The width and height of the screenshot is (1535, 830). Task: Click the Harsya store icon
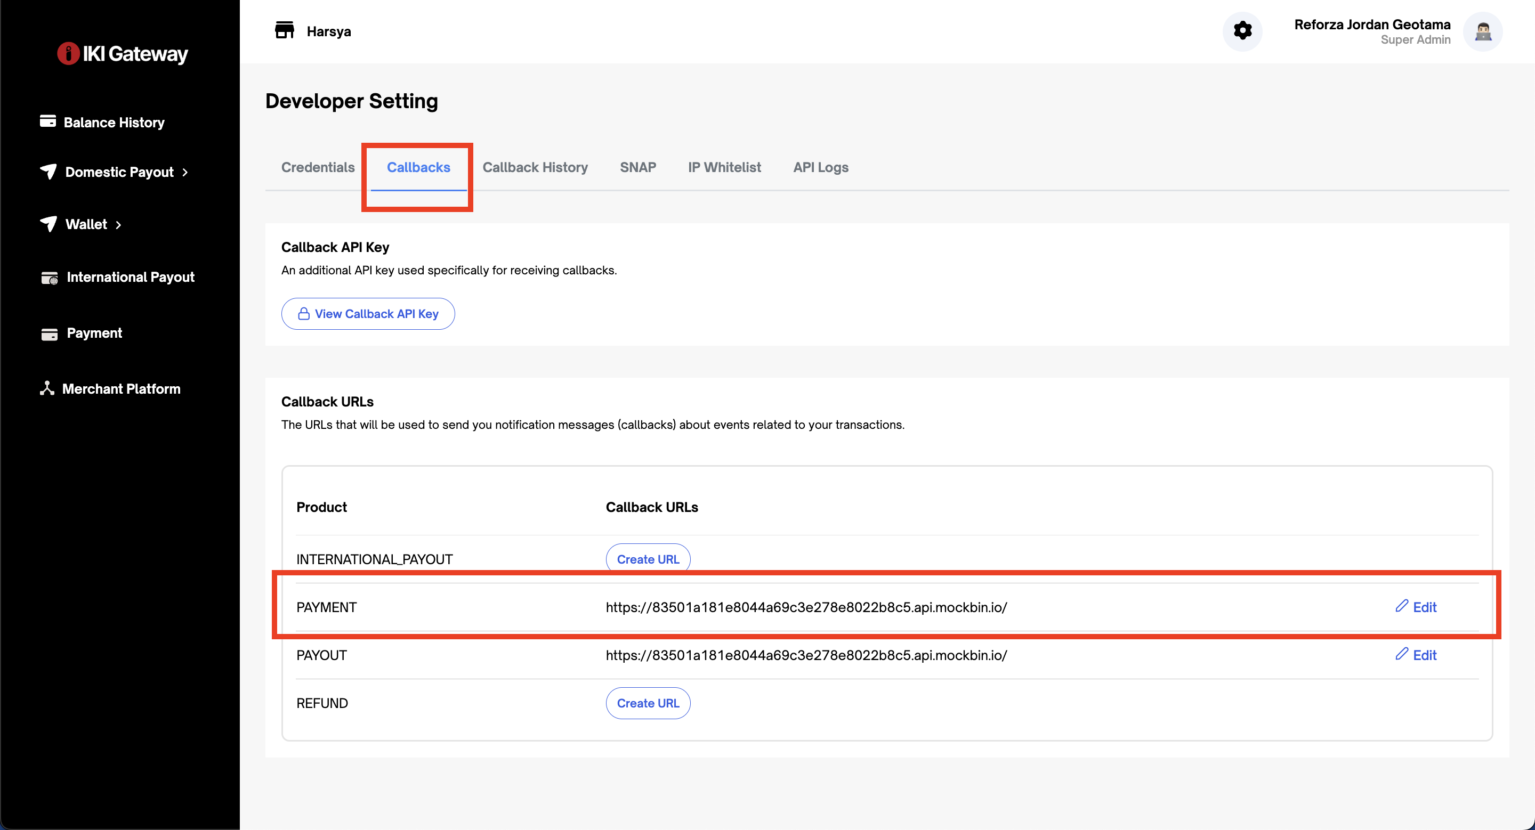[284, 30]
